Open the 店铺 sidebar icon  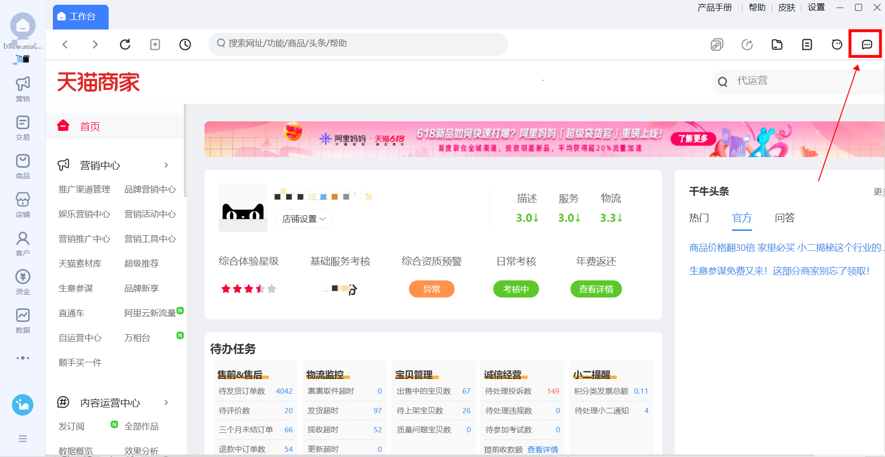(x=23, y=205)
